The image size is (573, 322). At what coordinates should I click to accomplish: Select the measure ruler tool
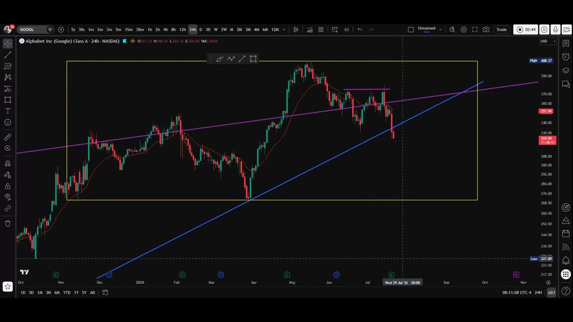[x=8, y=137]
